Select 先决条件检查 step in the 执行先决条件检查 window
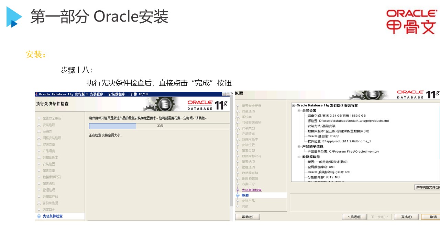The height and width of the screenshot is (247, 440). pyautogui.click(x=53, y=216)
